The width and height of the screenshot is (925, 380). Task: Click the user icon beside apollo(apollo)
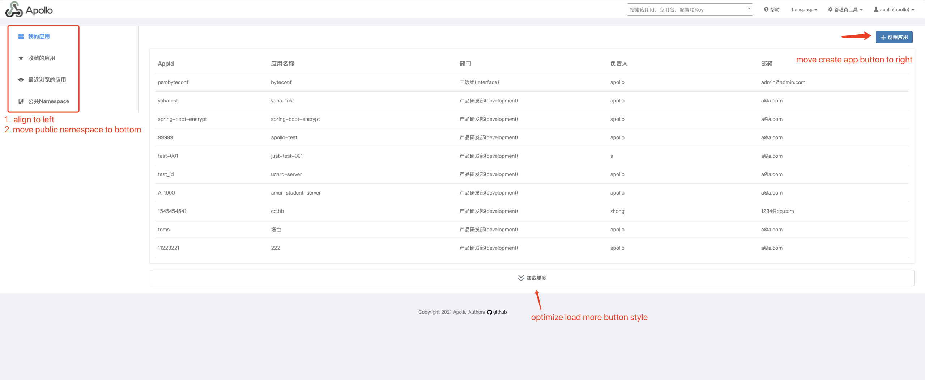click(x=876, y=9)
